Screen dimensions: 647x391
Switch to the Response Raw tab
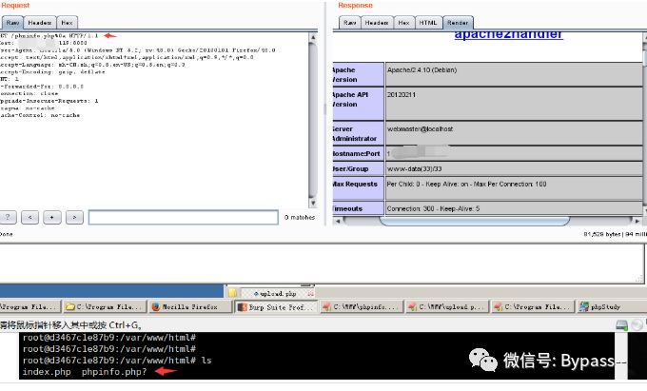[350, 23]
